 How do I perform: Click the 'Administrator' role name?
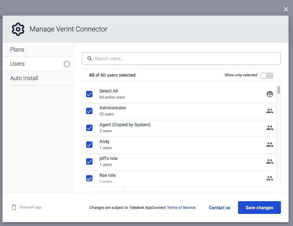point(113,108)
